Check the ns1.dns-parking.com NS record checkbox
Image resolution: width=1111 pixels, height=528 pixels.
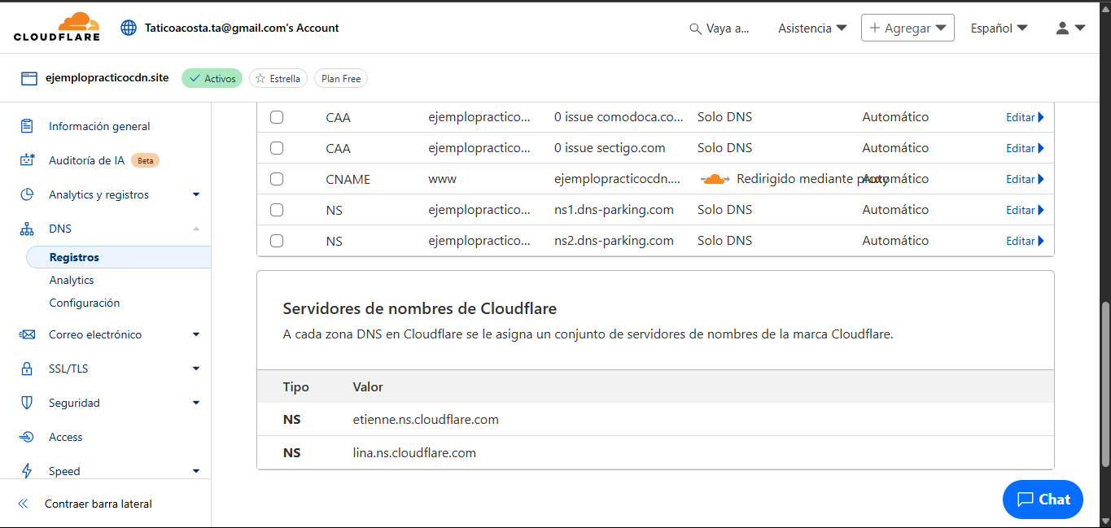pos(277,210)
